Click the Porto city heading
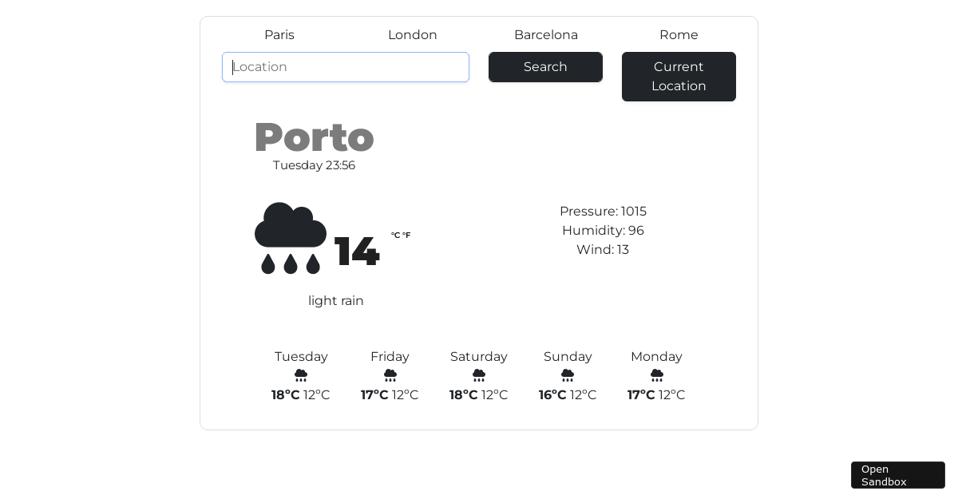The width and height of the screenshot is (958, 503). [314, 137]
